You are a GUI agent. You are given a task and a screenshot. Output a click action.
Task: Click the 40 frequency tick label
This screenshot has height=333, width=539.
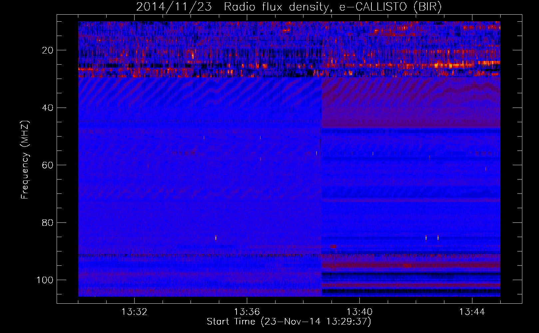click(x=48, y=108)
